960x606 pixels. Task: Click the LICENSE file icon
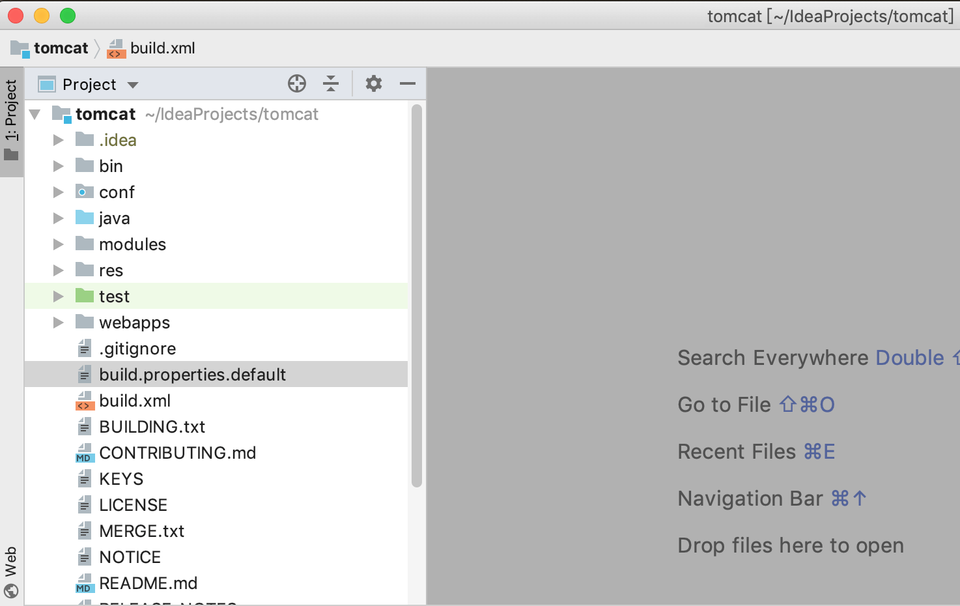(x=85, y=505)
